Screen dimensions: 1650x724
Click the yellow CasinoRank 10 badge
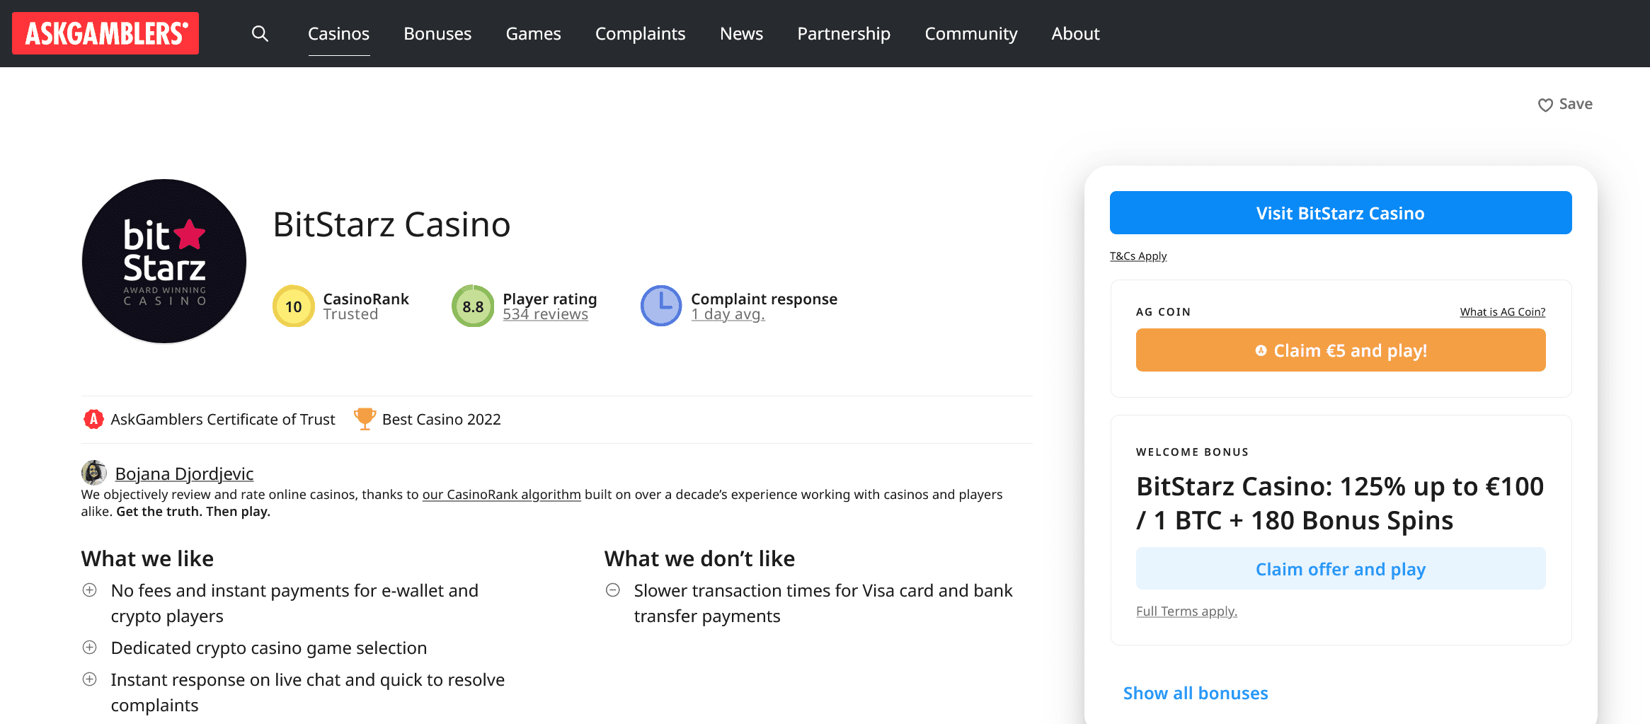pyautogui.click(x=293, y=306)
